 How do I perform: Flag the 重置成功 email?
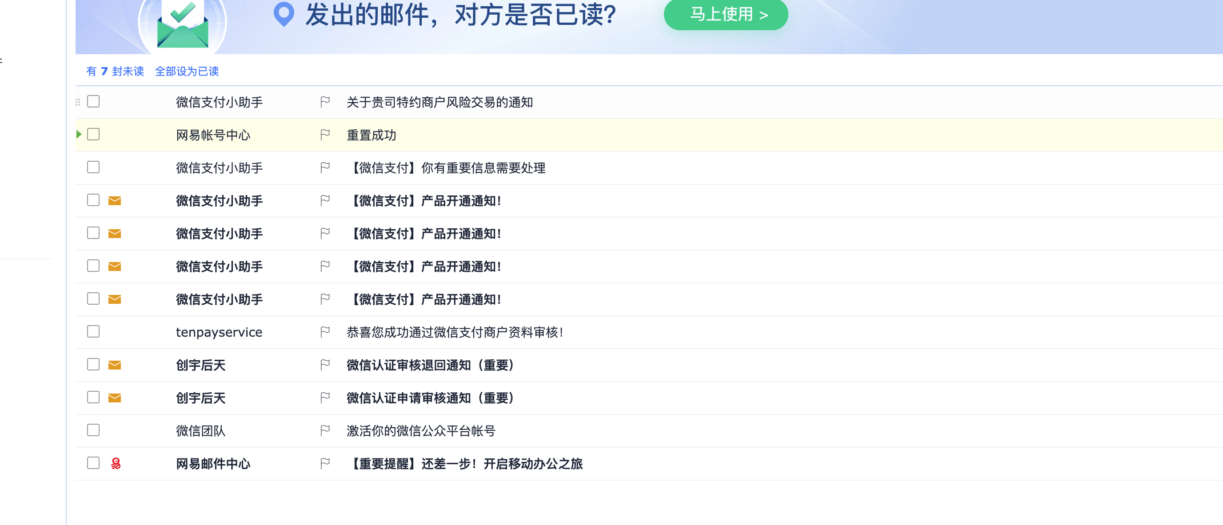pos(325,135)
